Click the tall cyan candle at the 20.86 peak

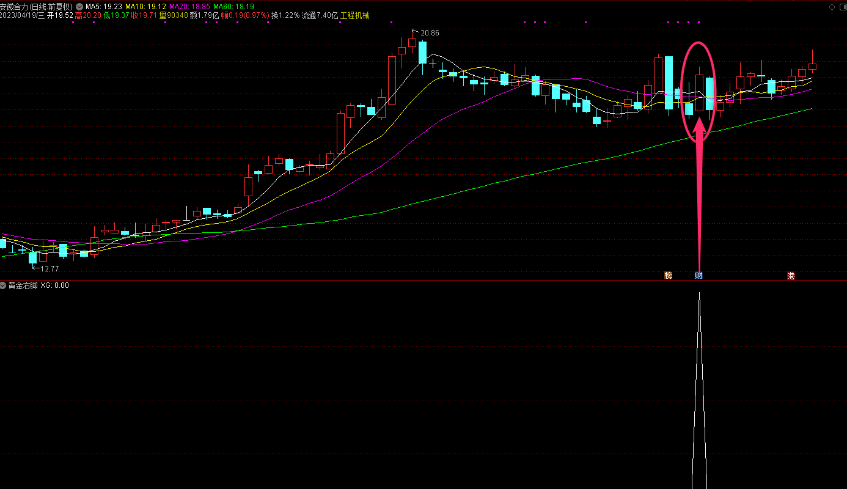tap(422, 52)
